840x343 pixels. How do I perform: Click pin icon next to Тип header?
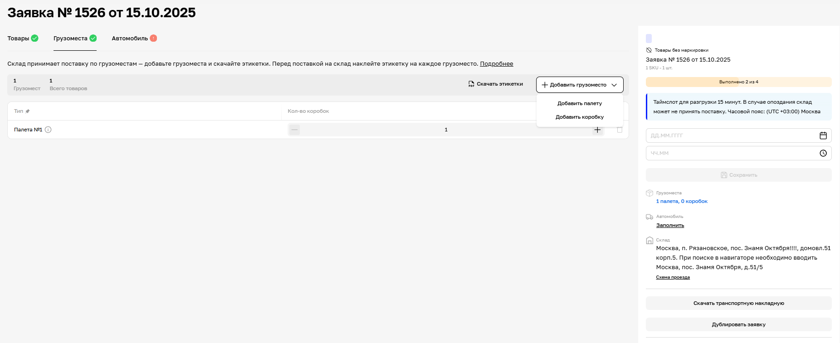[x=28, y=111]
